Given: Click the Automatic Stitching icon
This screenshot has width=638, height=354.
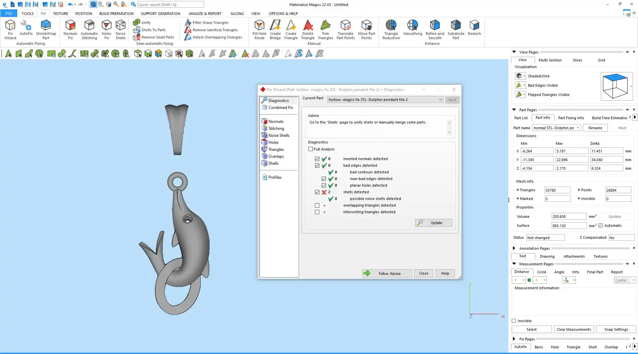Looking at the screenshot, I should pyautogui.click(x=89, y=29).
